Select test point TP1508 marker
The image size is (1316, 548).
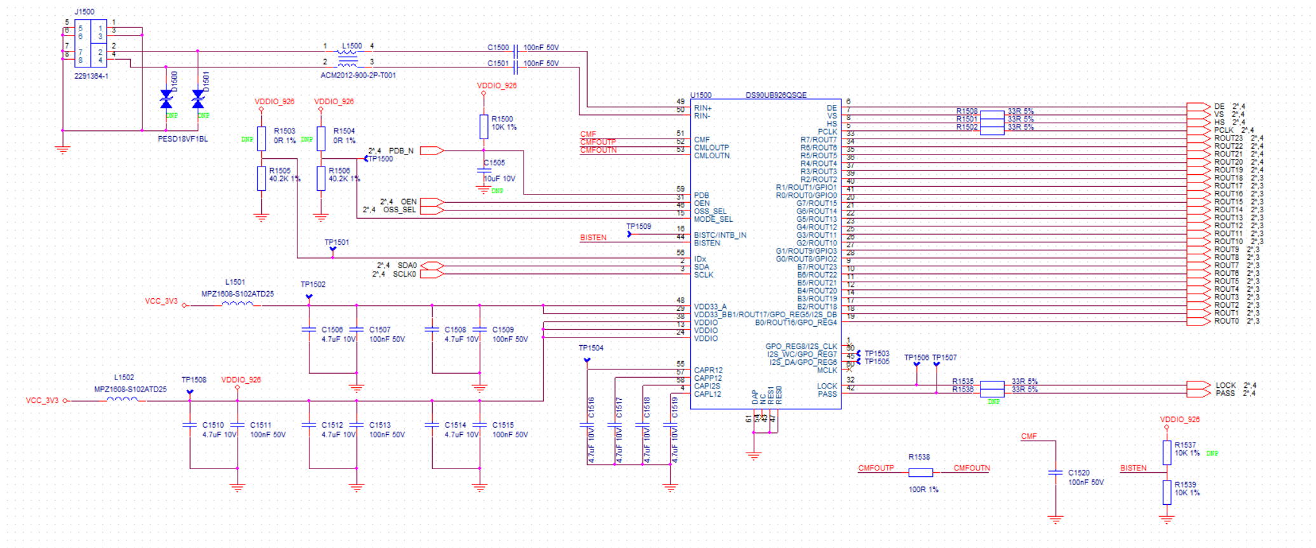(190, 392)
